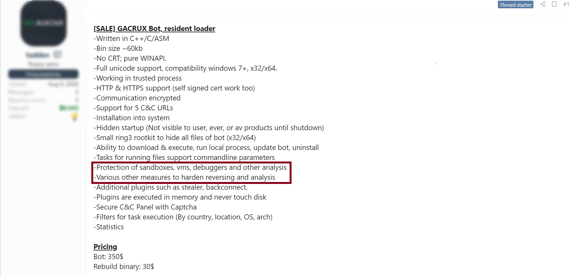Click the small icon beside the blurred username

58,55
